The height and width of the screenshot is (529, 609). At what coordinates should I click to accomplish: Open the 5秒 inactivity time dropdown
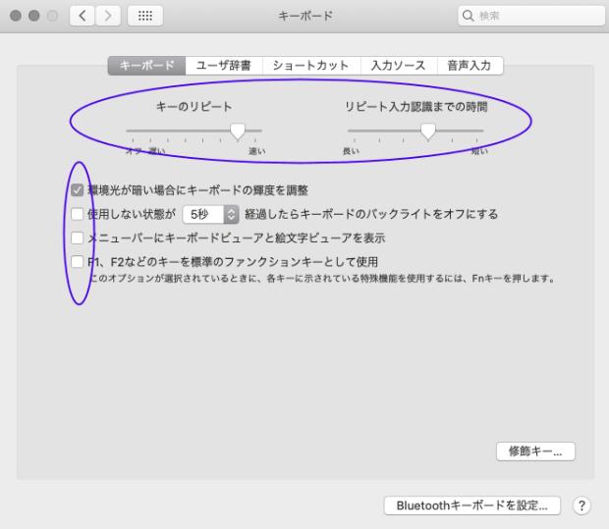[211, 214]
